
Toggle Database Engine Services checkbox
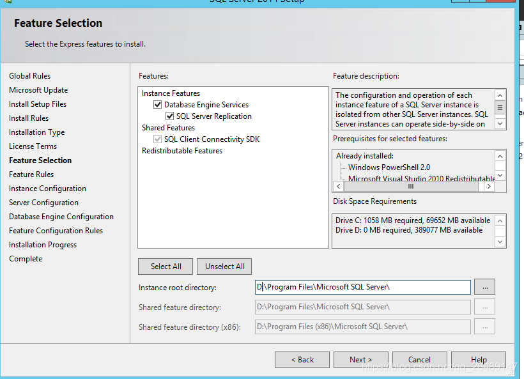tap(157, 105)
